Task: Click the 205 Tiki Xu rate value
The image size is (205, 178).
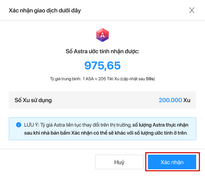Action: 109,79
